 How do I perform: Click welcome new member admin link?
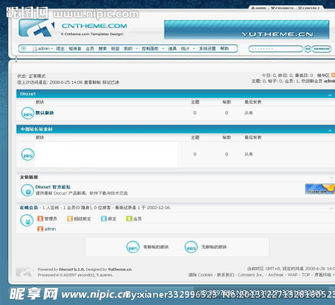click(330, 81)
